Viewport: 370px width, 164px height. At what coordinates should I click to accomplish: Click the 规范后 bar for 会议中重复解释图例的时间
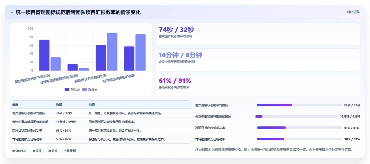pos(84,69)
